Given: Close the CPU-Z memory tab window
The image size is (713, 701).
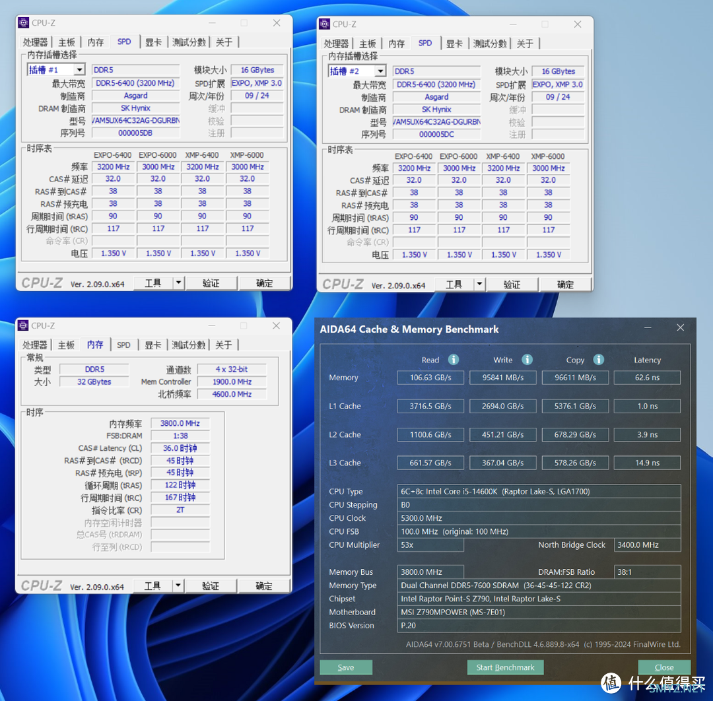Looking at the screenshot, I should pos(276,325).
